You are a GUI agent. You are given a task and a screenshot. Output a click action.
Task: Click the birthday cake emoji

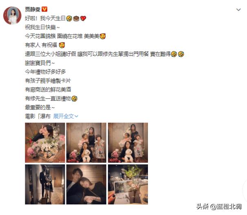click(x=76, y=18)
